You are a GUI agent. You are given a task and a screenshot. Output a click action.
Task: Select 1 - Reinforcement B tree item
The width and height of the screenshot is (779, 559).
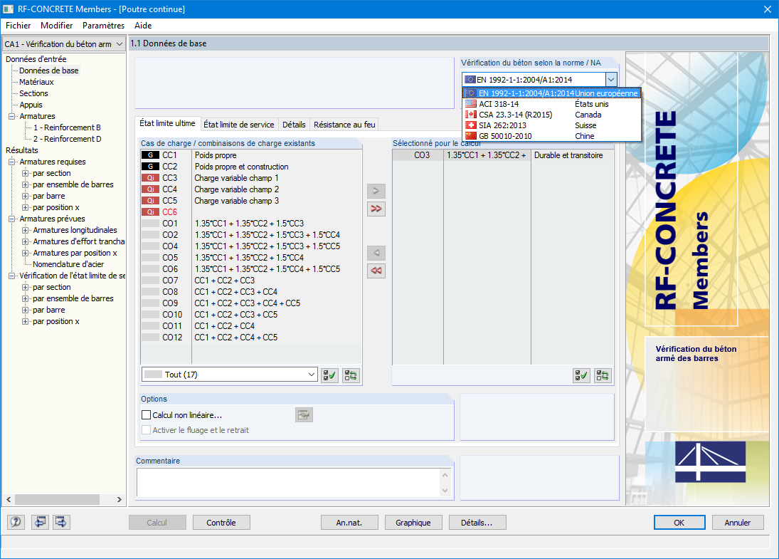67,127
